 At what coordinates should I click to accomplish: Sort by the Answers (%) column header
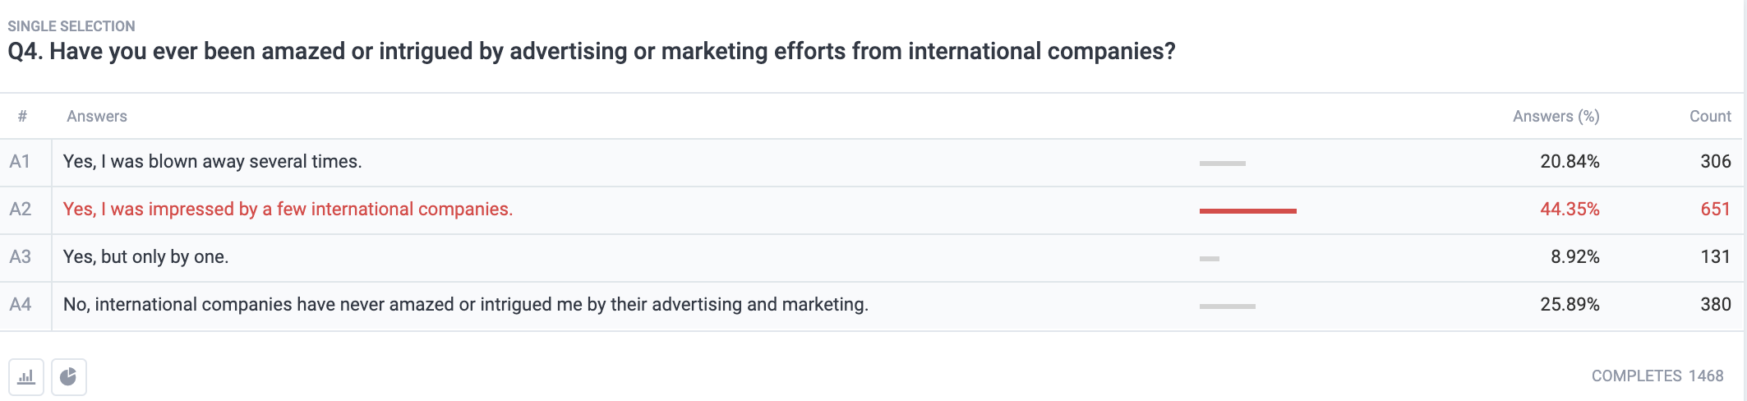pos(1556,117)
